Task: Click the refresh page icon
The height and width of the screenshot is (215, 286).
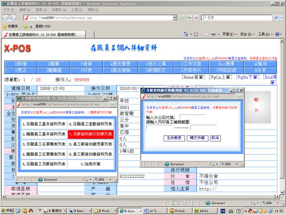Action: 189,18
